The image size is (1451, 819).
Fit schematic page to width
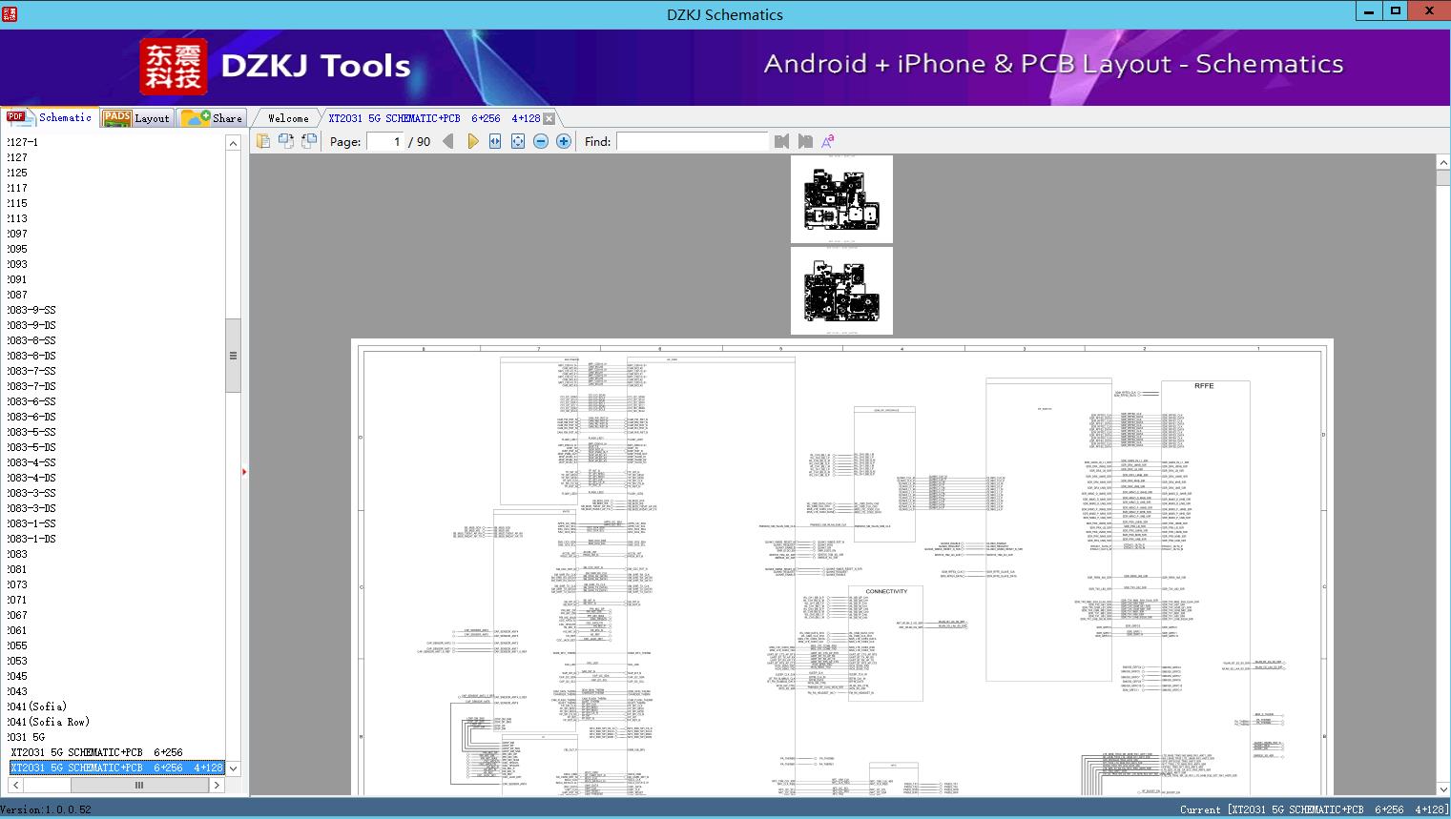495,141
